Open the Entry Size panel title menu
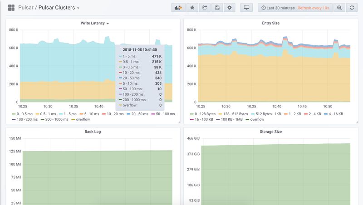This screenshot has height=205, width=363. coord(270,23)
